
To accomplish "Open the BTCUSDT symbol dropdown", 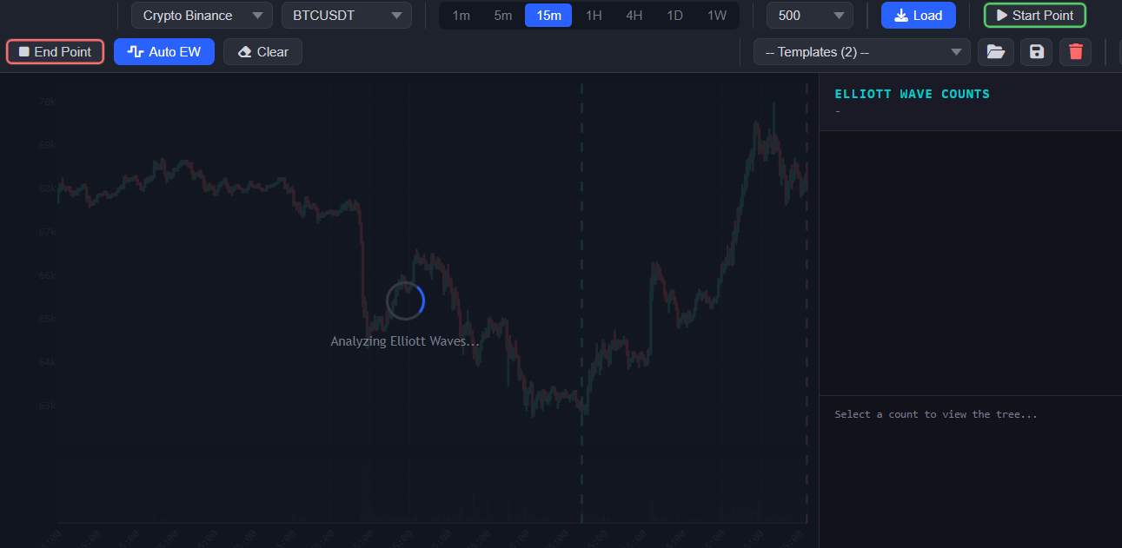I will coord(347,16).
